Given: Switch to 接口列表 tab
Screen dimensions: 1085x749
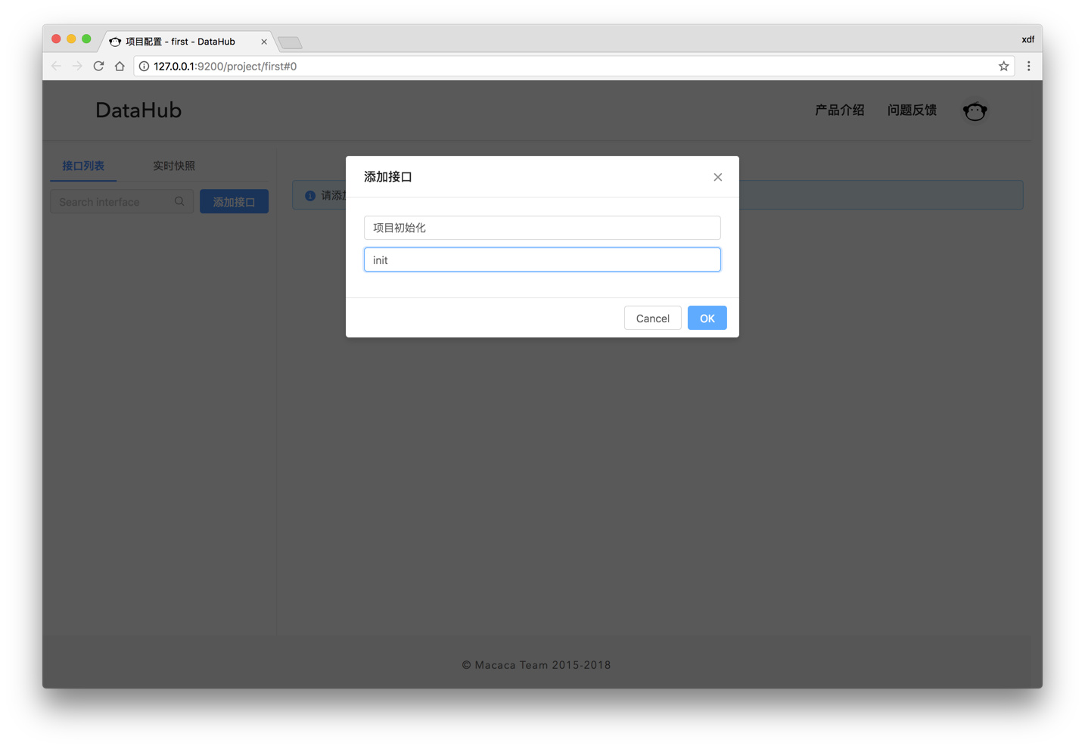Looking at the screenshot, I should click(x=83, y=166).
